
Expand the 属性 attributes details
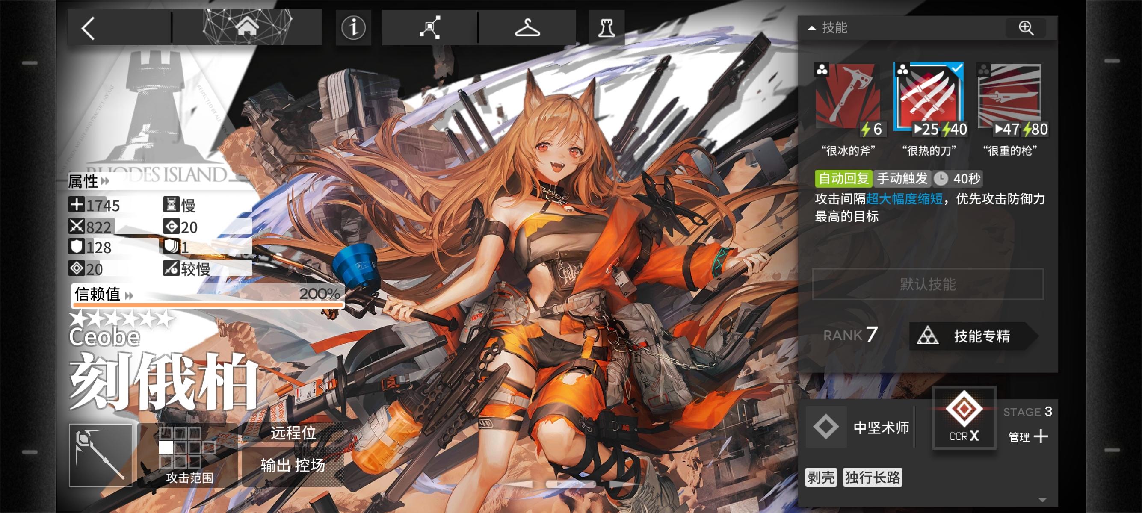click(x=89, y=181)
